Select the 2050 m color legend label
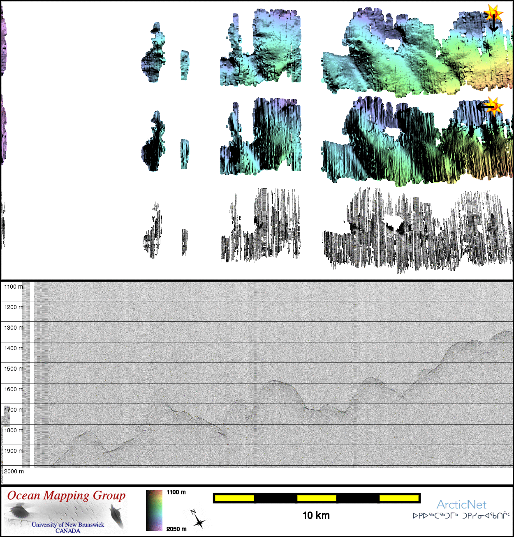This screenshot has width=514, height=537. click(x=176, y=529)
